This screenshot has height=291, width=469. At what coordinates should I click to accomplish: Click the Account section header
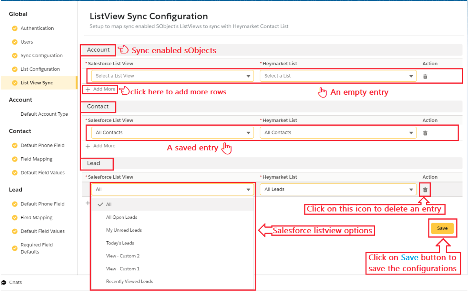pyautogui.click(x=98, y=50)
